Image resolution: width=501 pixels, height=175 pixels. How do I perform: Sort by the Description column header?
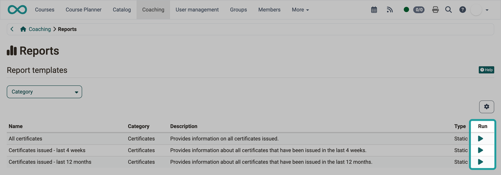click(184, 126)
